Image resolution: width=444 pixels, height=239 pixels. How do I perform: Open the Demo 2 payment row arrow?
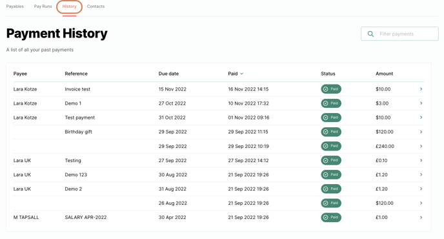pos(421,189)
